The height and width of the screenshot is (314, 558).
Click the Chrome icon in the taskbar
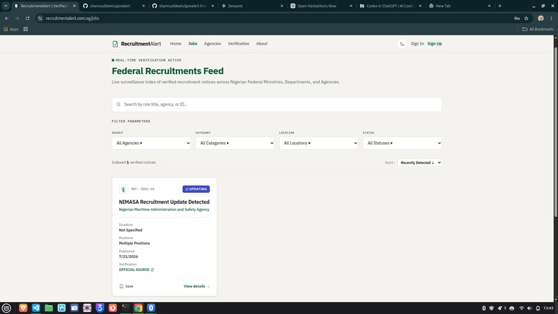tap(138, 308)
